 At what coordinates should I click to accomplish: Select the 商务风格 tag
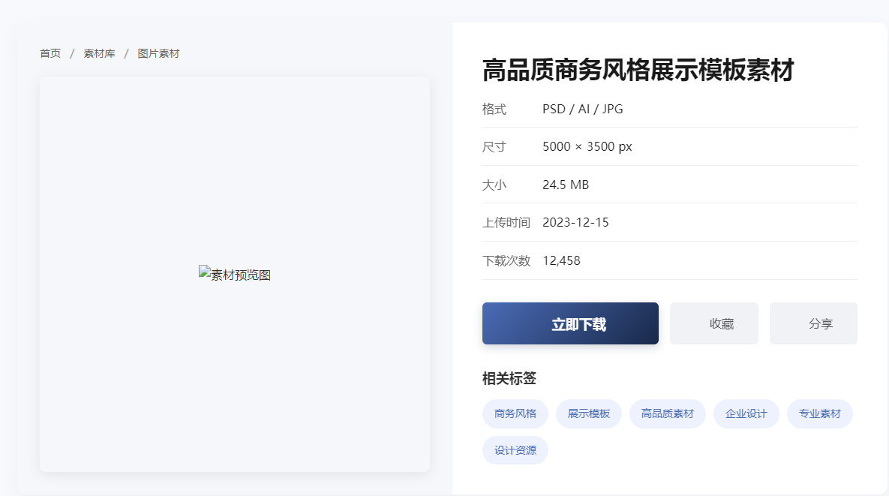[x=515, y=413]
